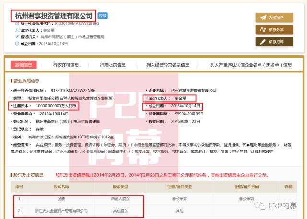This screenshot has height=219, width=307.
Task: Open the 行政处罚信息 tab
Action: pyautogui.click(x=113, y=65)
